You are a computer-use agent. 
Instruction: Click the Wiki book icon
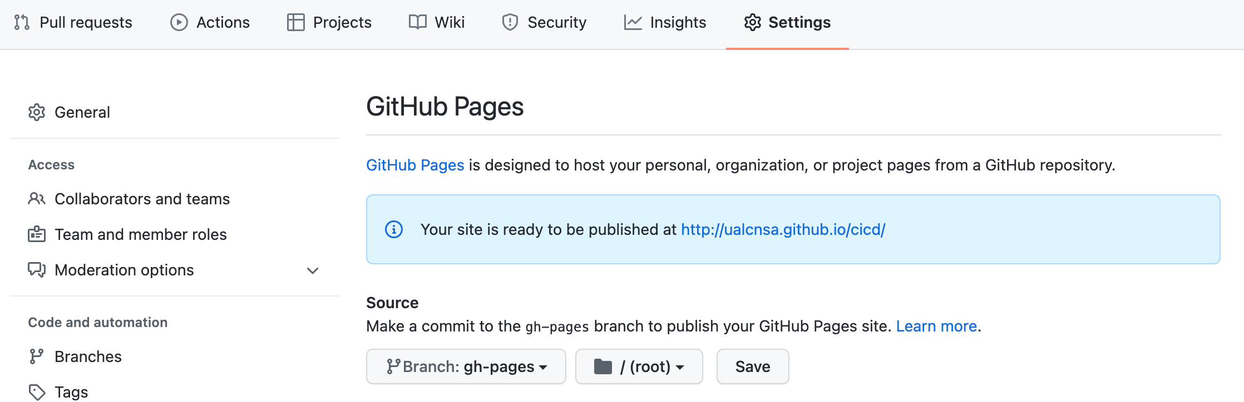click(418, 22)
